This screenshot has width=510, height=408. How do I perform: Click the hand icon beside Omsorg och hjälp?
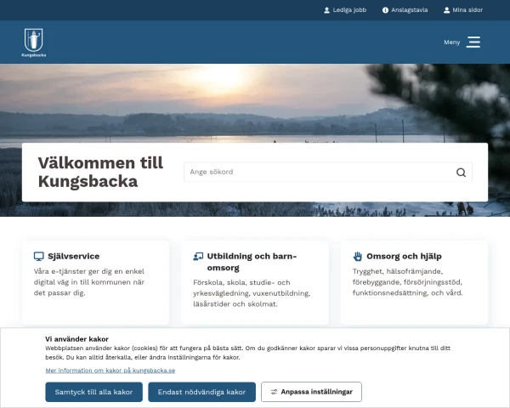point(358,257)
